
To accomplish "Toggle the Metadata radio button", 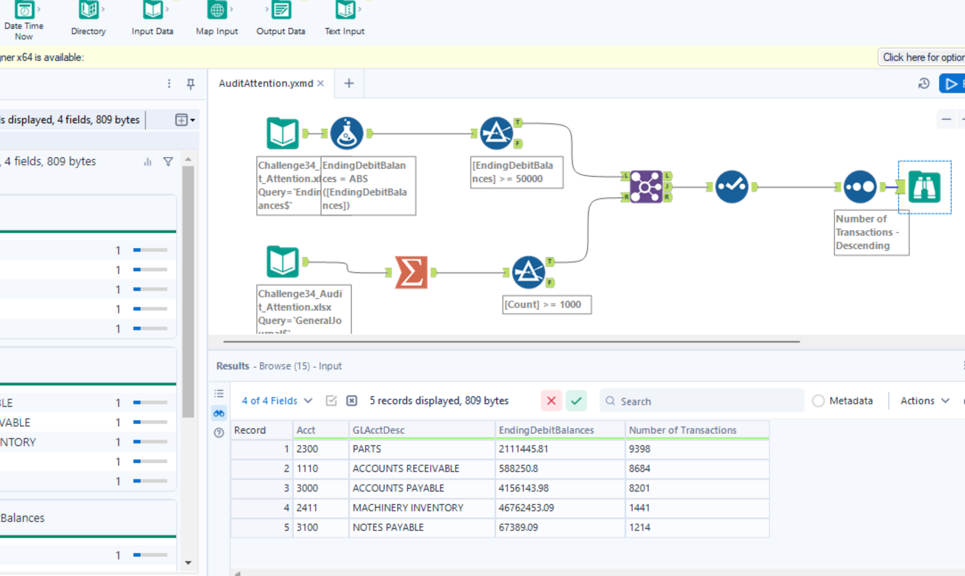I will [818, 401].
